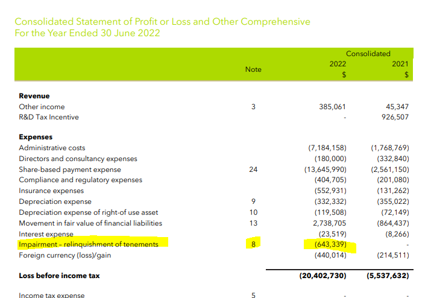The height and width of the screenshot is (298, 428).
Task: Select the 2021 year column header
Action: tap(400, 64)
